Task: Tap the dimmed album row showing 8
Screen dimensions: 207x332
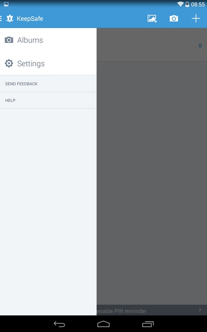Action: pos(152,45)
